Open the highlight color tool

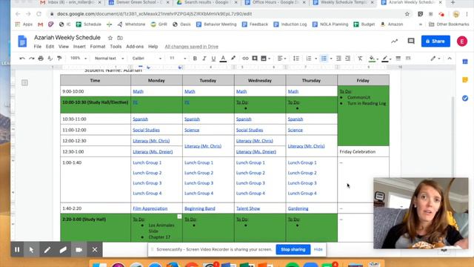[233, 59]
